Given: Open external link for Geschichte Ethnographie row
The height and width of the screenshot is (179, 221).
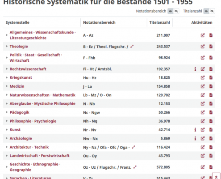Looking at the screenshot, I should pos(203,167).
